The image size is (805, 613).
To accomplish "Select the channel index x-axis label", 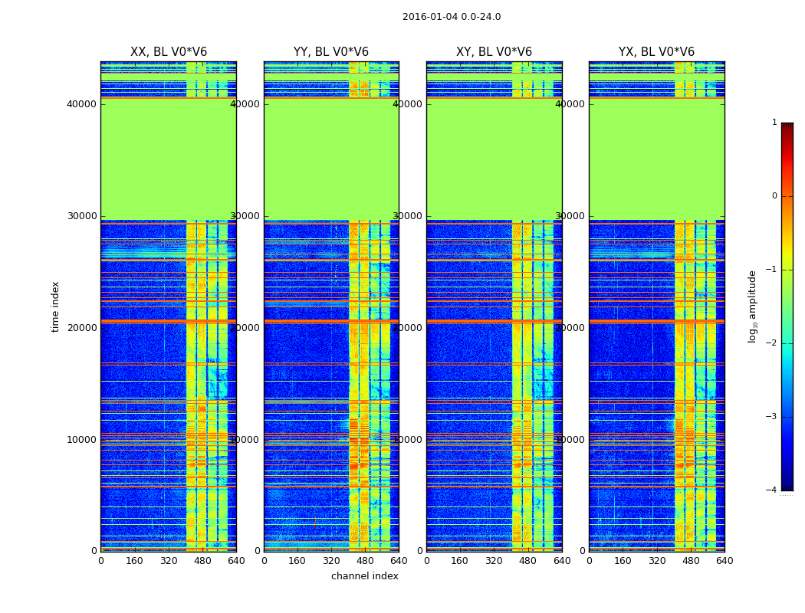I will click(364, 576).
